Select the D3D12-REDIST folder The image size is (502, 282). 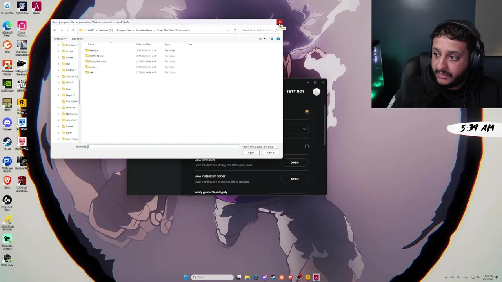(96, 56)
